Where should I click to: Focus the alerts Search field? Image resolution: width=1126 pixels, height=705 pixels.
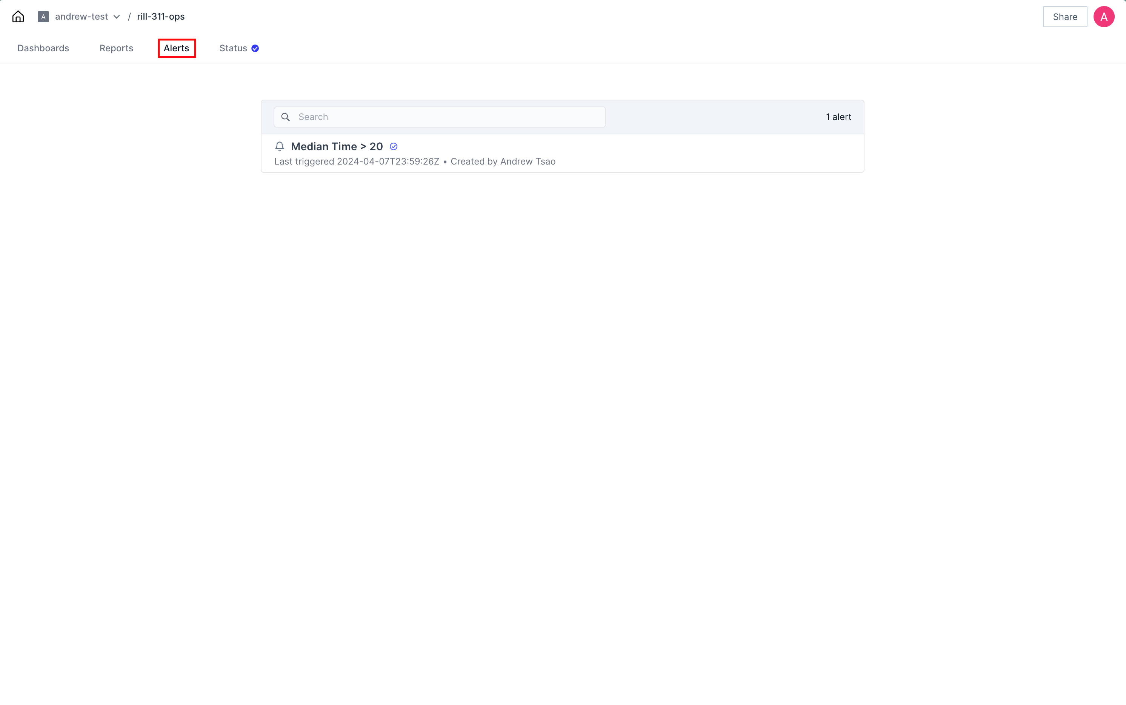pos(448,117)
